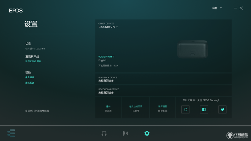
Task: Open EPOS Gaming Instagram page
Action: tap(185, 109)
